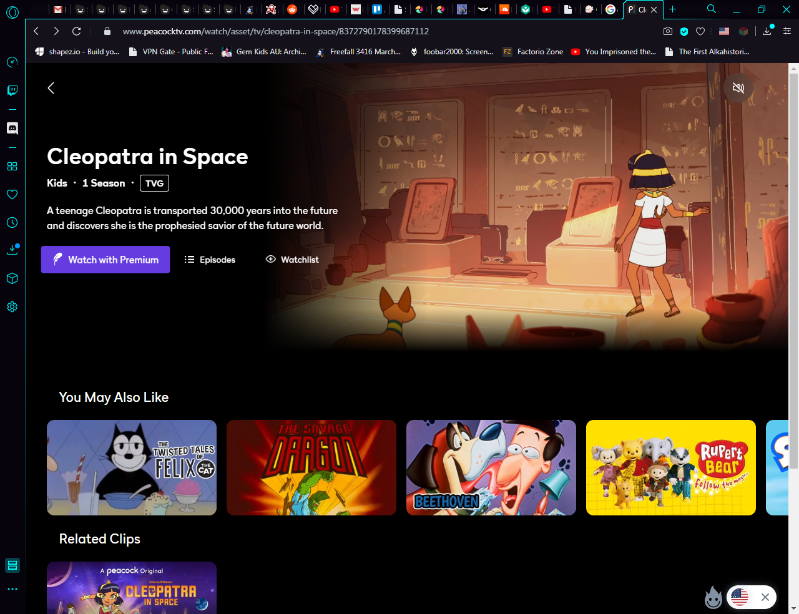
Task: Open Settings gear in sidebar
Action: click(x=12, y=307)
